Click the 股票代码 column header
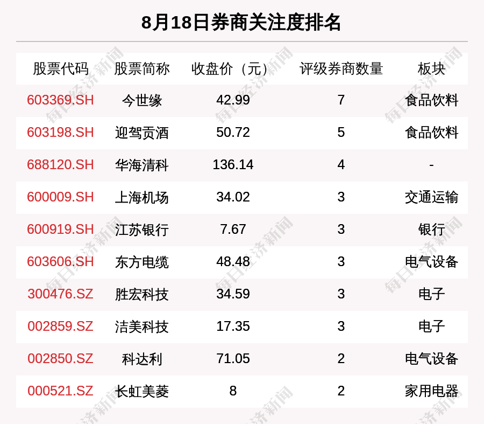Viewport: 484px width, 424px height. (60, 68)
